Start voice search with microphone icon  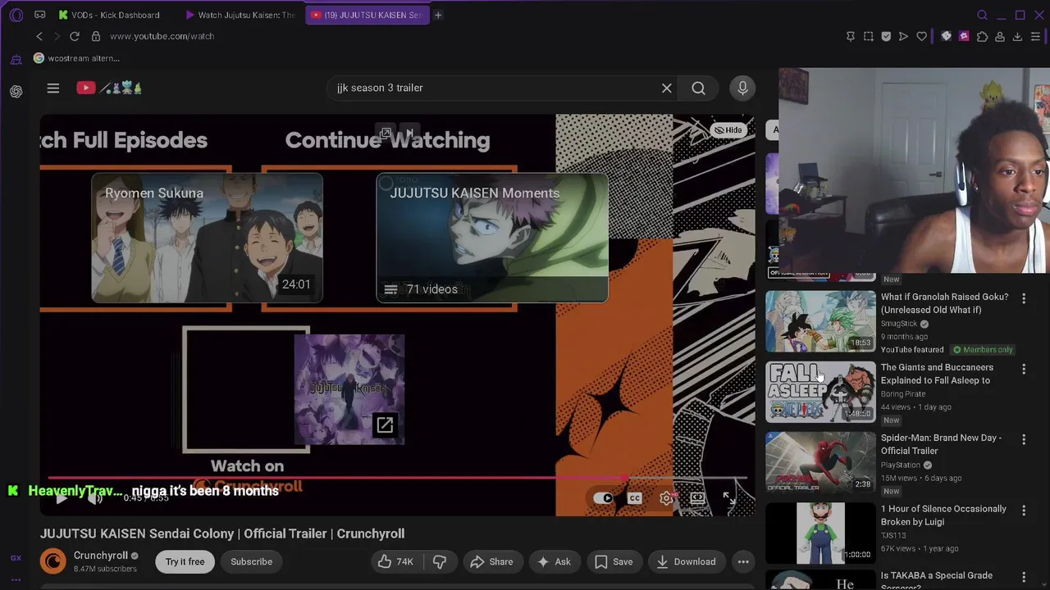click(742, 88)
